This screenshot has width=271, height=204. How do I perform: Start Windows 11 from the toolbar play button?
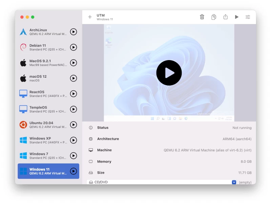click(x=236, y=17)
